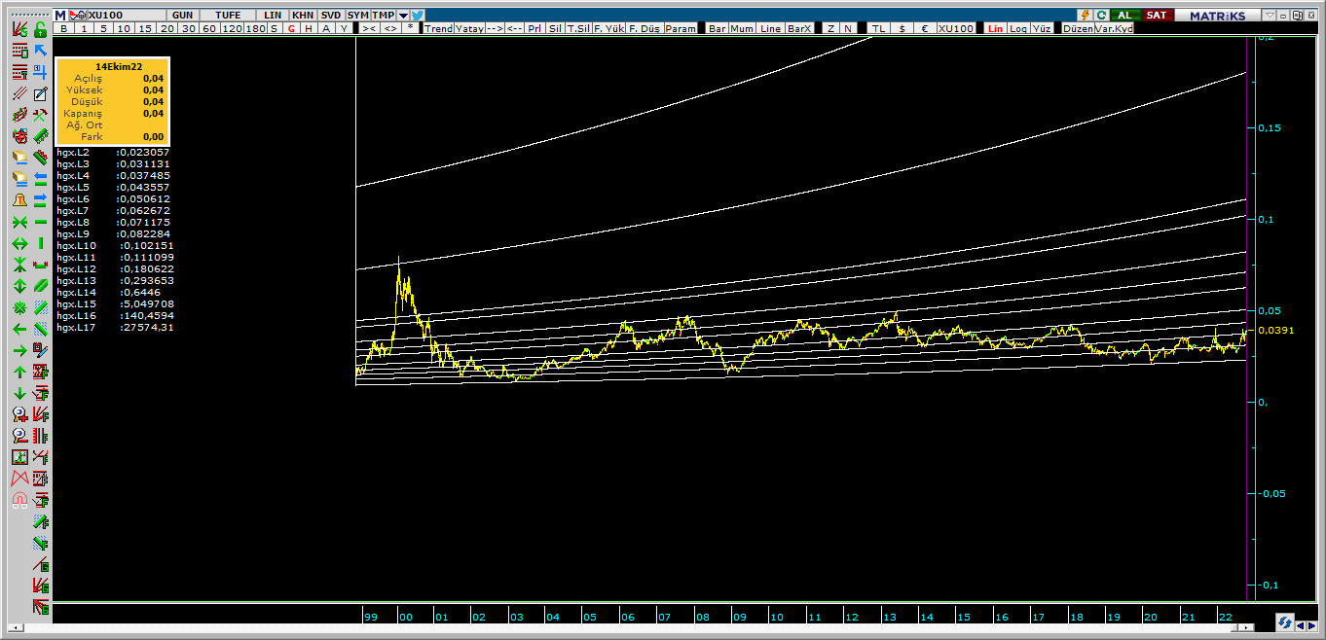Switch to Log logarithmic scale
This screenshot has width=1326, height=640.
pos(1018,28)
